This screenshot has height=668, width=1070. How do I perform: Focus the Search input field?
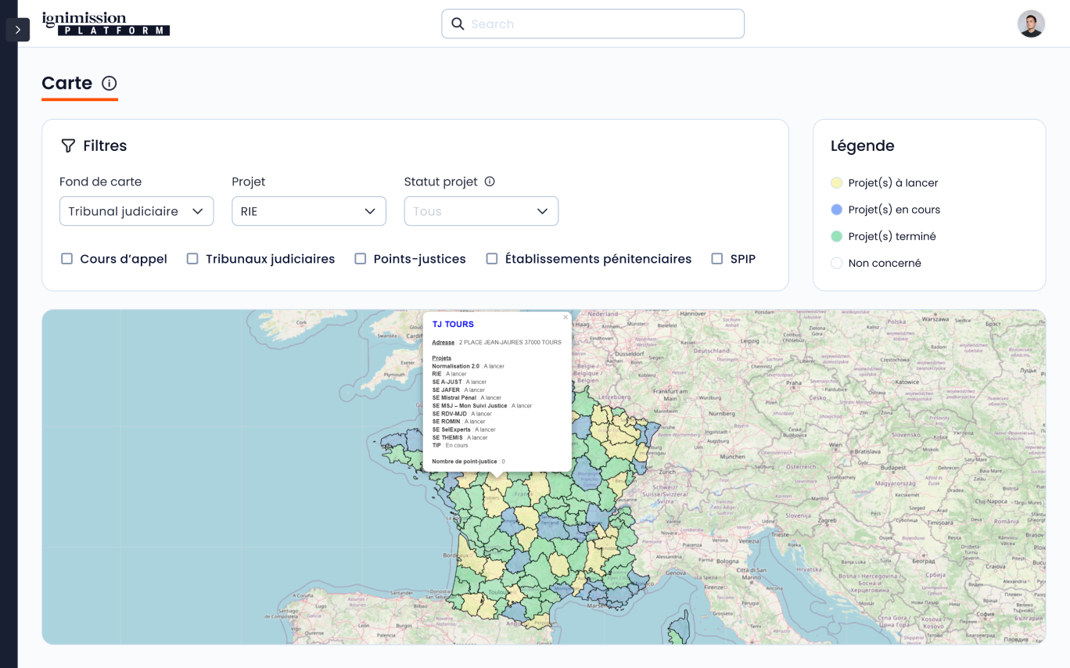(x=602, y=24)
